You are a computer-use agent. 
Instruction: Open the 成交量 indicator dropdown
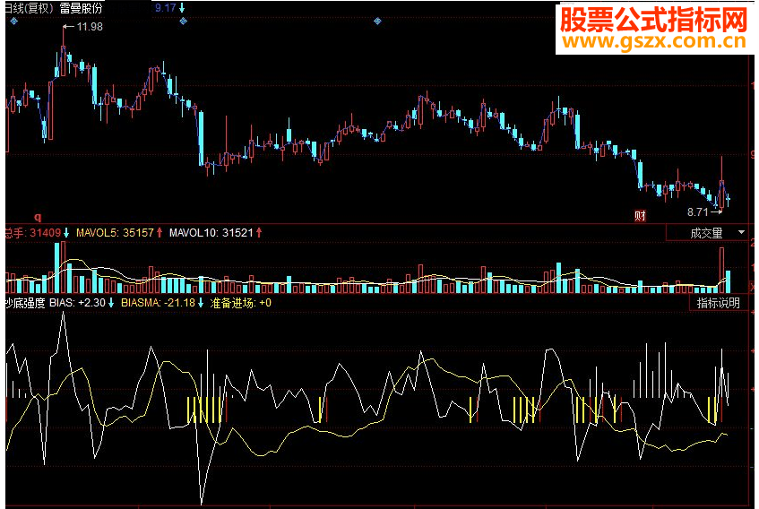707,233
